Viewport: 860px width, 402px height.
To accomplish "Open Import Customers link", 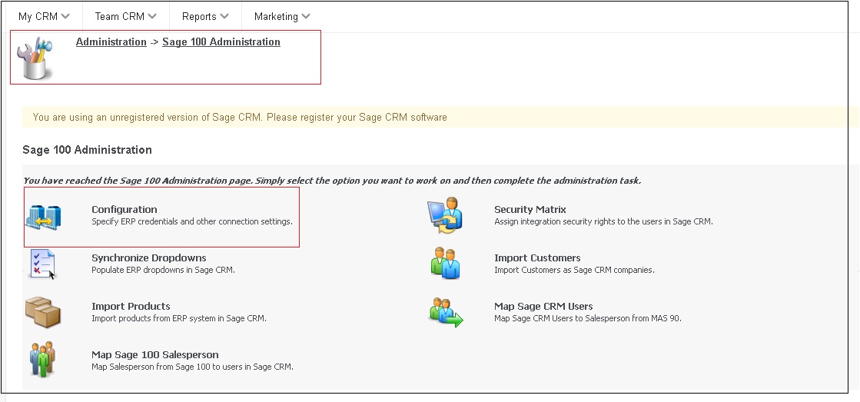I will (537, 257).
